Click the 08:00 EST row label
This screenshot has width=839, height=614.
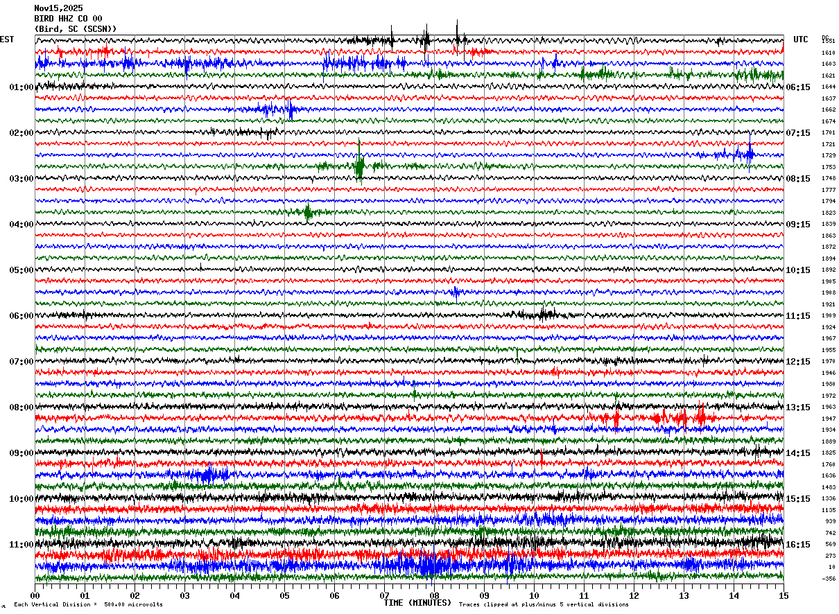coord(21,407)
